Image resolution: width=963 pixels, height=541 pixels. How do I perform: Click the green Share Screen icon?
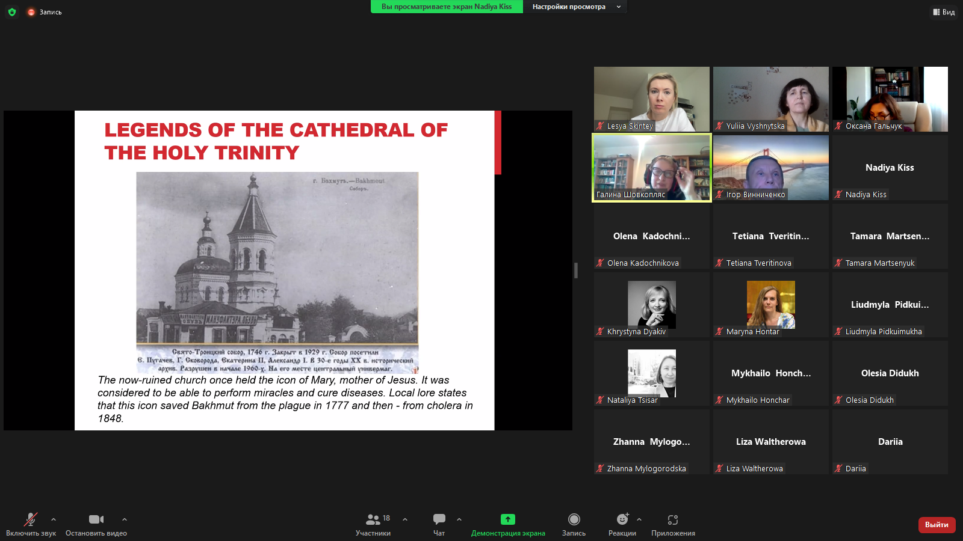(508, 519)
